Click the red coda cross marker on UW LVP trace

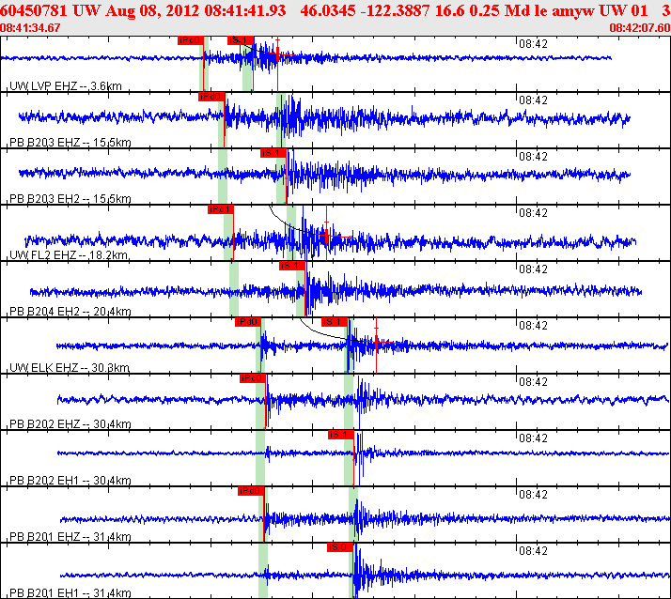[278, 54]
